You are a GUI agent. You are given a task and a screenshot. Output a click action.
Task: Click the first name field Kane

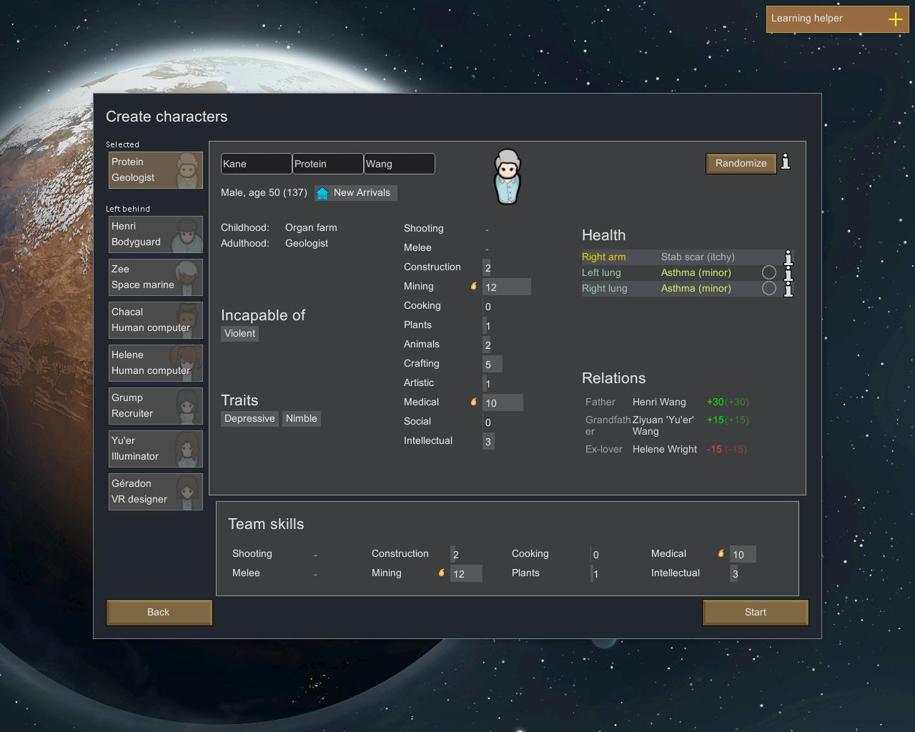pyautogui.click(x=256, y=164)
